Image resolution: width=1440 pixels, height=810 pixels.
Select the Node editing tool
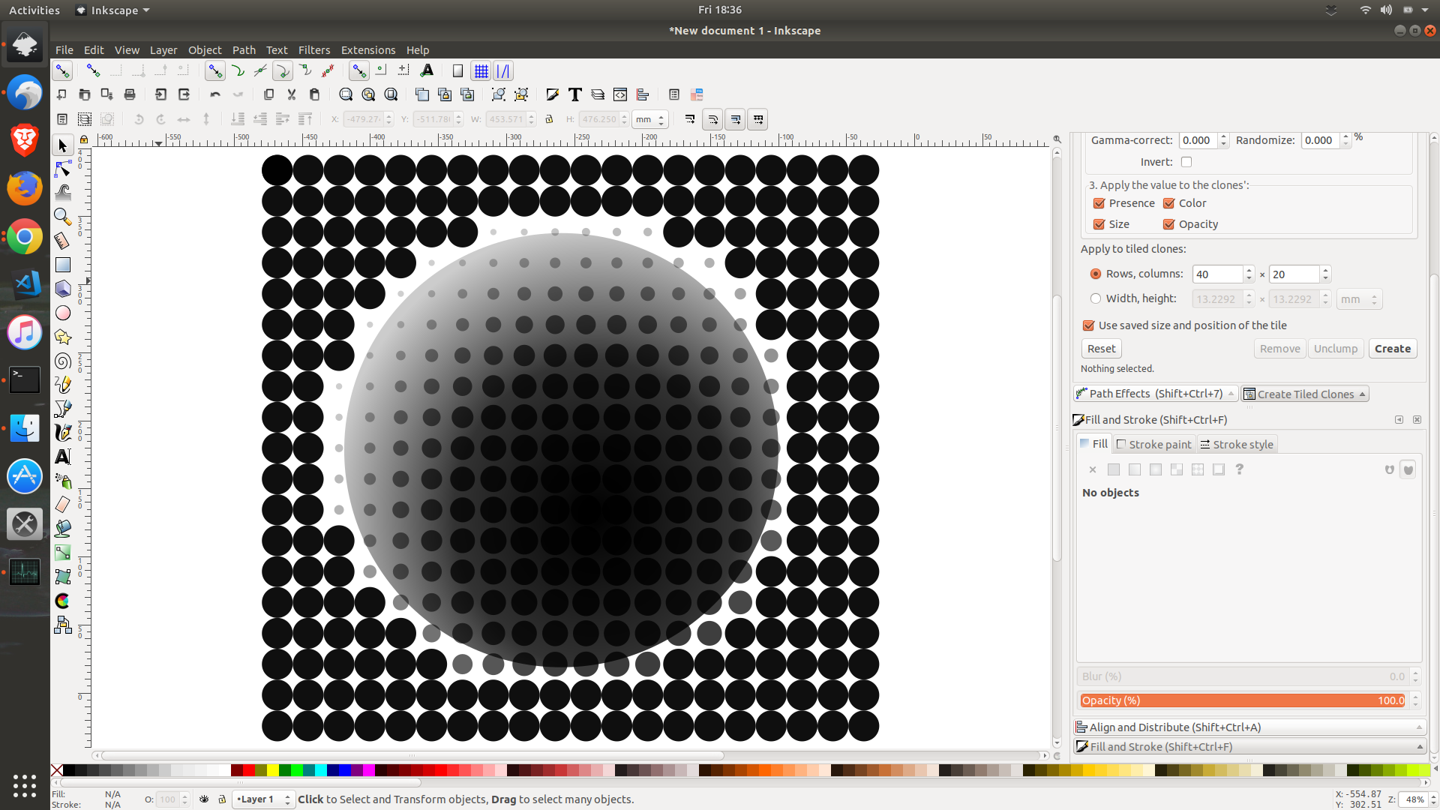[63, 169]
